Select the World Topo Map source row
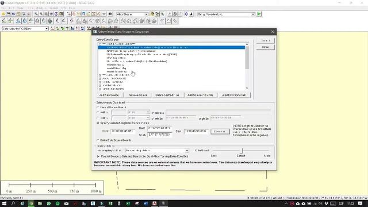The width and height of the screenshot is (368, 207). tap(117, 71)
